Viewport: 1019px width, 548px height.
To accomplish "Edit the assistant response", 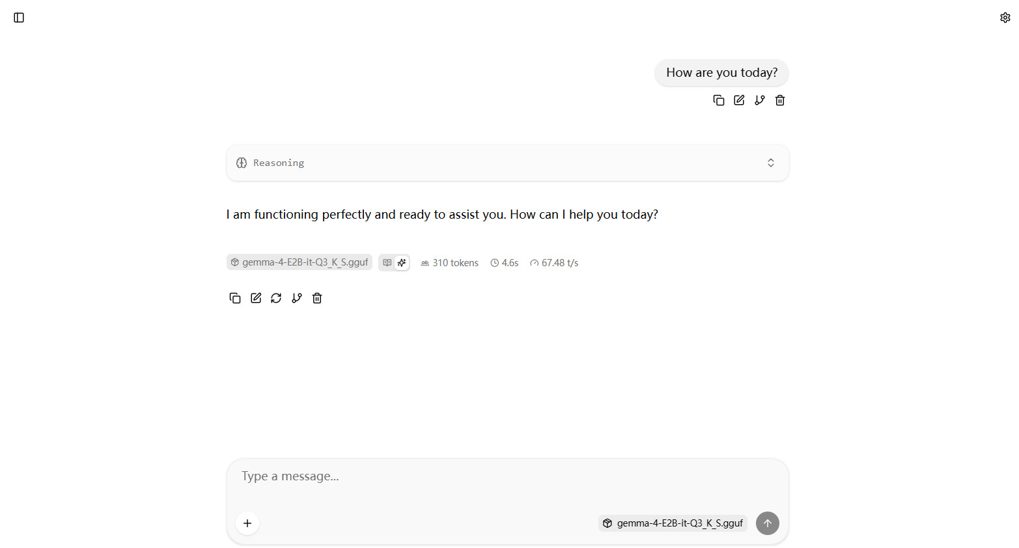I will (x=256, y=298).
